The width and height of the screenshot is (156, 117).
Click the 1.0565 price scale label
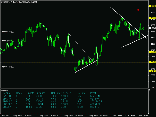pyautogui.click(x=152, y=81)
